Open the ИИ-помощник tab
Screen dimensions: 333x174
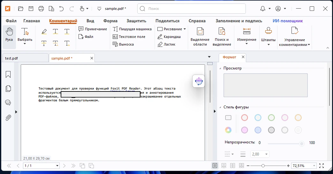288,21
